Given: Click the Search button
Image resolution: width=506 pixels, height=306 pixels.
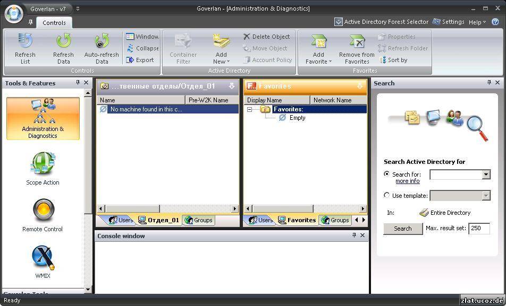Looking at the screenshot, I should (x=403, y=229).
